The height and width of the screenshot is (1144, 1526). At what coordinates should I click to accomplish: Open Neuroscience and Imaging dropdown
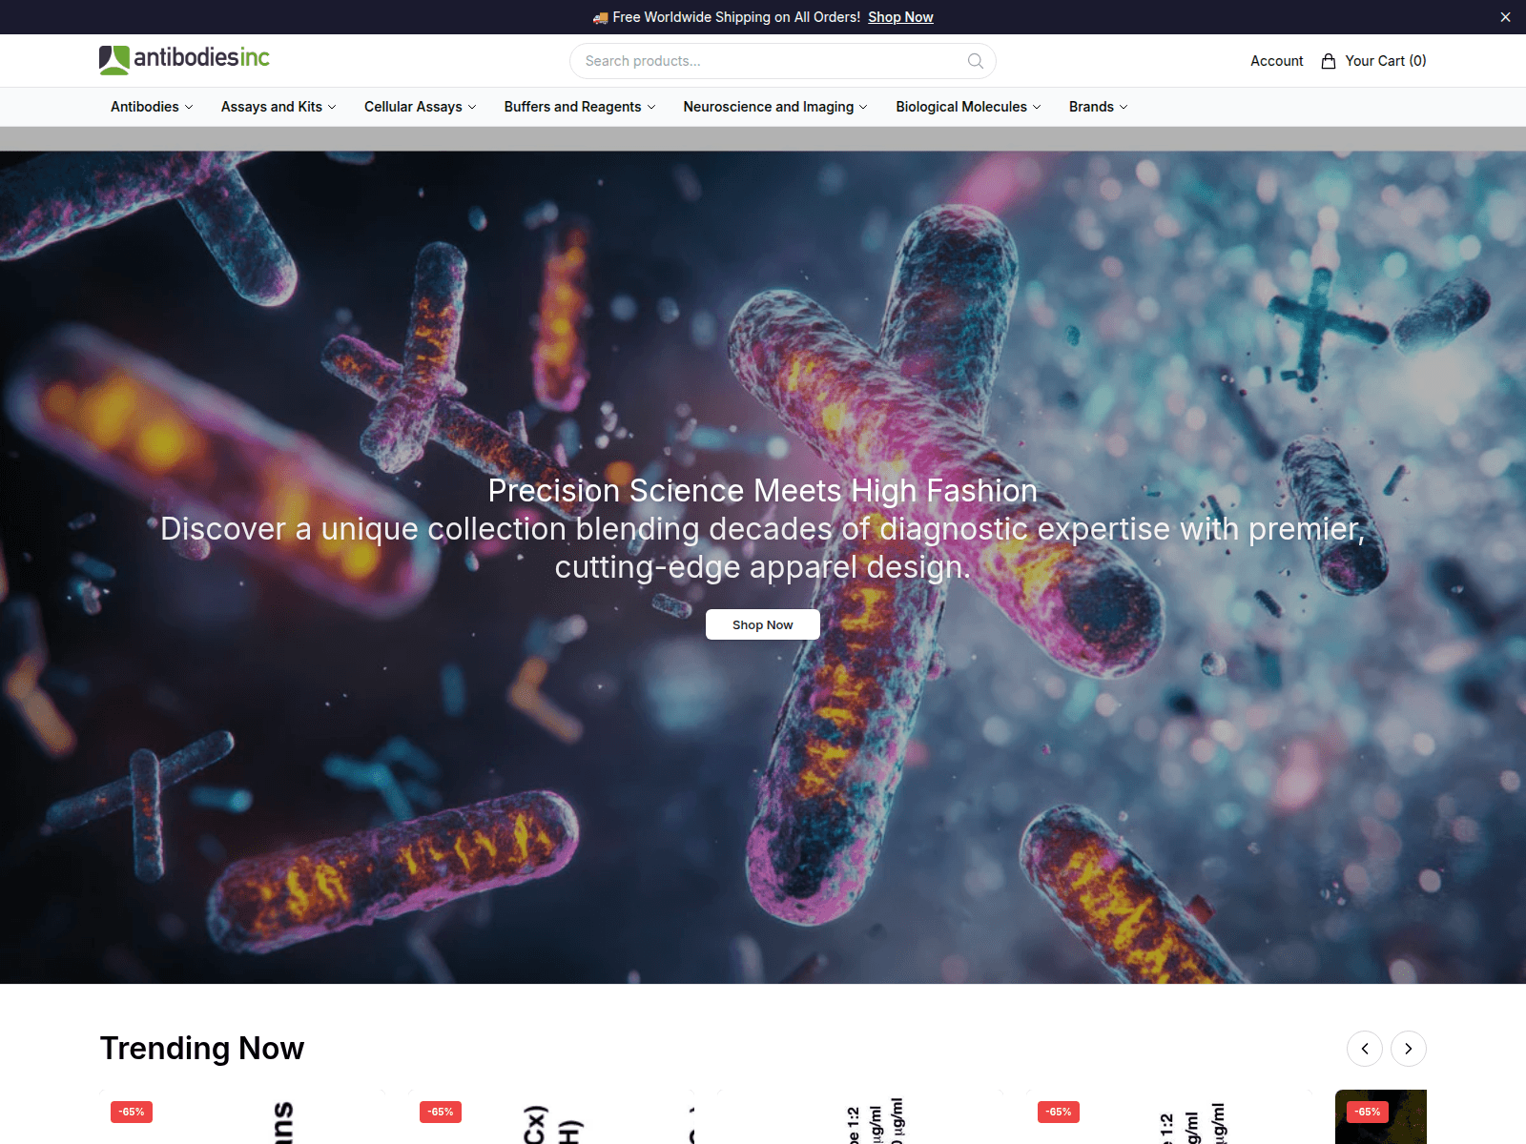pyautogui.click(x=775, y=107)
